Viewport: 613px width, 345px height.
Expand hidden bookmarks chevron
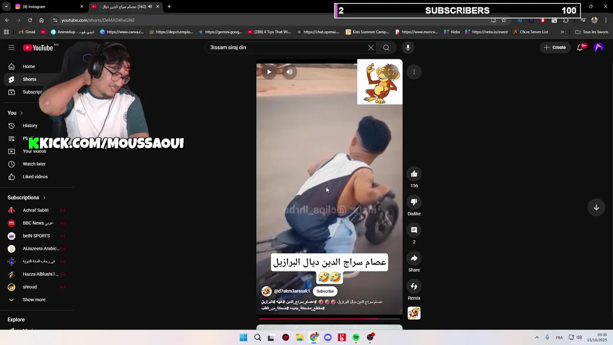pyautogui.click(x=562, y=32)
